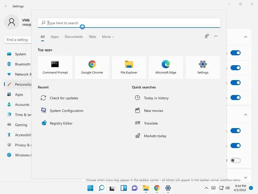This screenshot has height=194, width=258.
Task: Switch to the Web search tab
Action: [92, 37]
